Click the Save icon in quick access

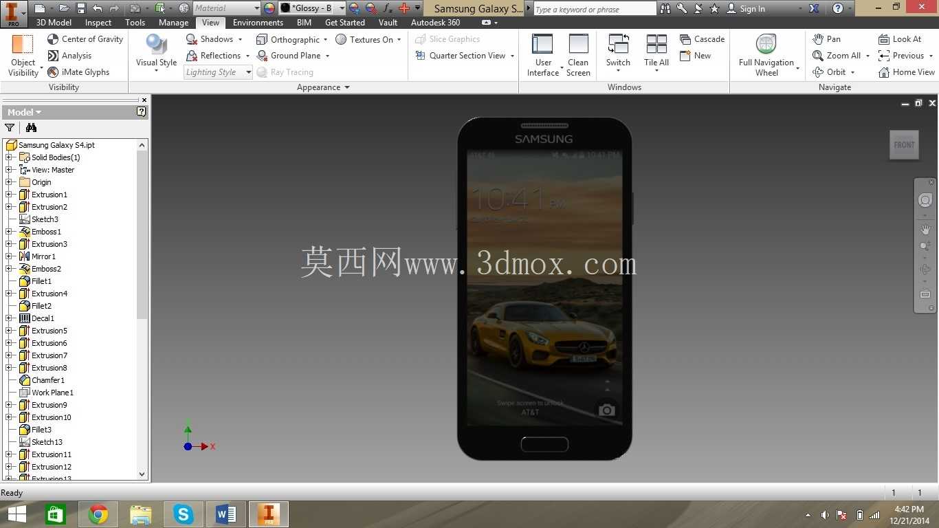81,8
